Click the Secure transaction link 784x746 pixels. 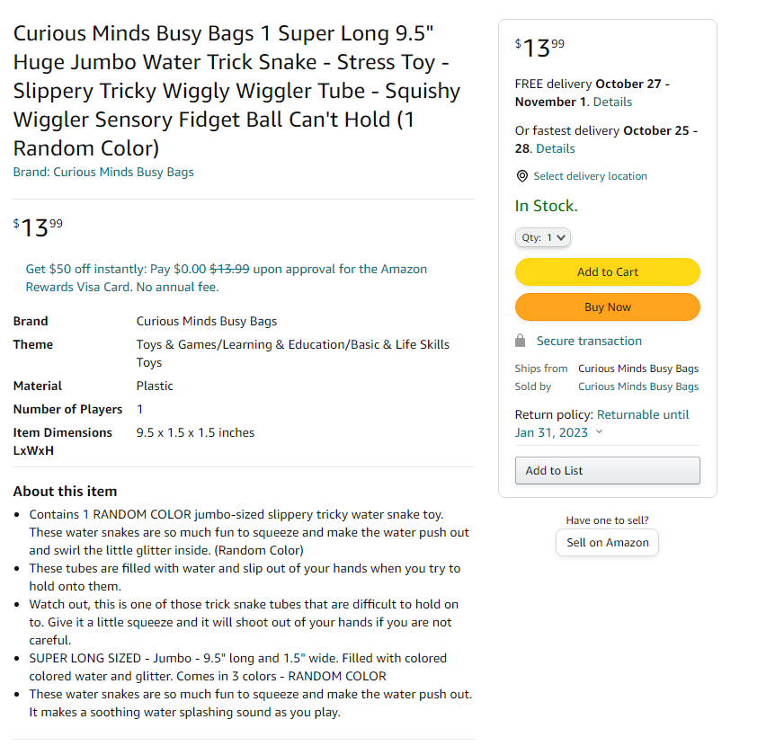click(589, 342)
